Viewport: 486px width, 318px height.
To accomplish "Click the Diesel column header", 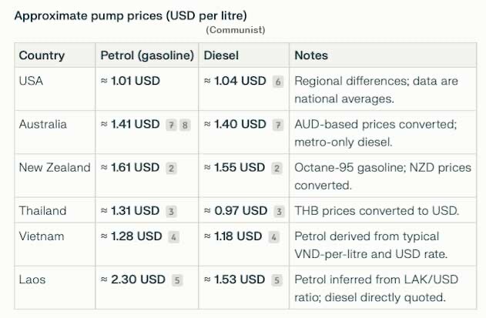I will point(221,55).
